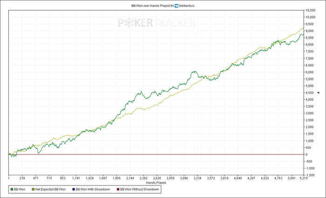Click the x-axis label 5,001
This screenshot has height=198, width=326.
pos(292,178)
